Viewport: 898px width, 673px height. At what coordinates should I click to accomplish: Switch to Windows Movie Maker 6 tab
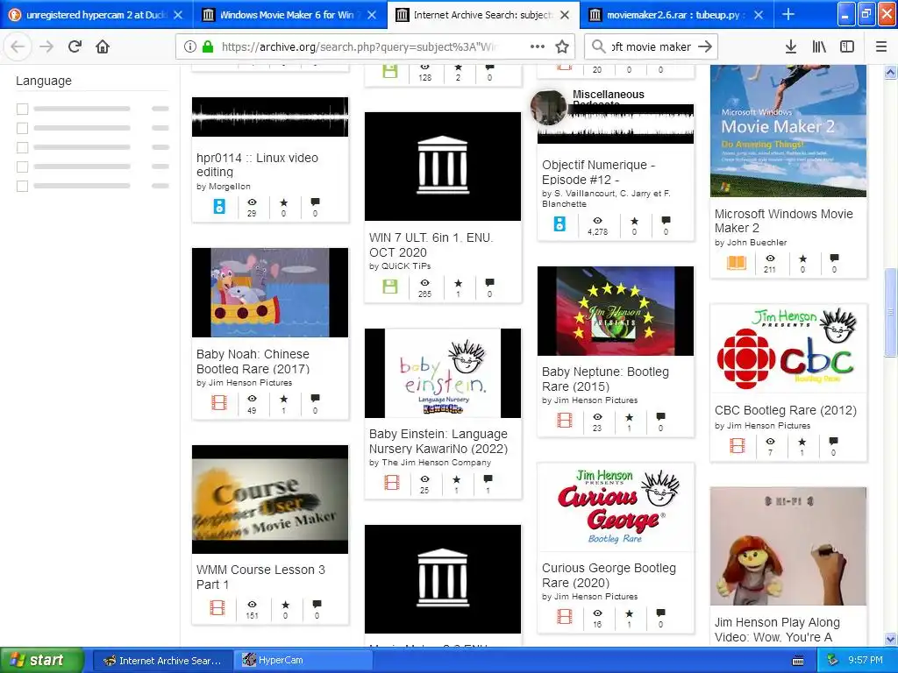click(289, 15)
